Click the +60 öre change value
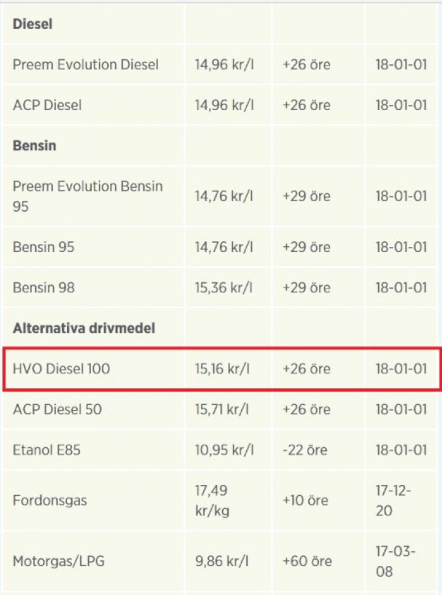Viewport: 442px width, 595px height. (x=308, y=562)
